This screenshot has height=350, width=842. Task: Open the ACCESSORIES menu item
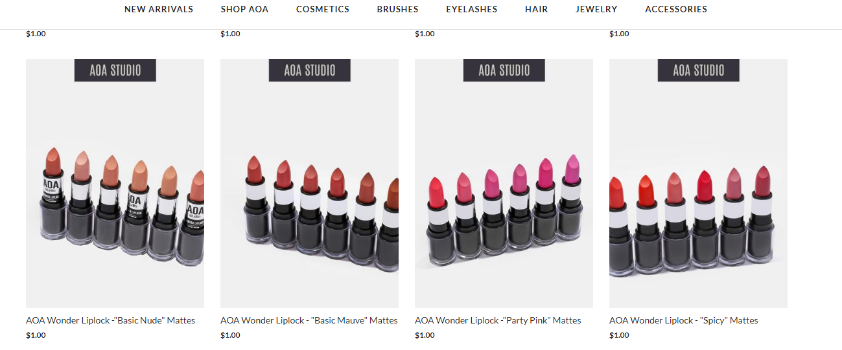676,9
